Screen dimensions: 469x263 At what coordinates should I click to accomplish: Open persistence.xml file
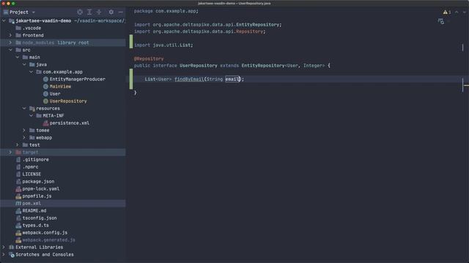tap(69, 123)
